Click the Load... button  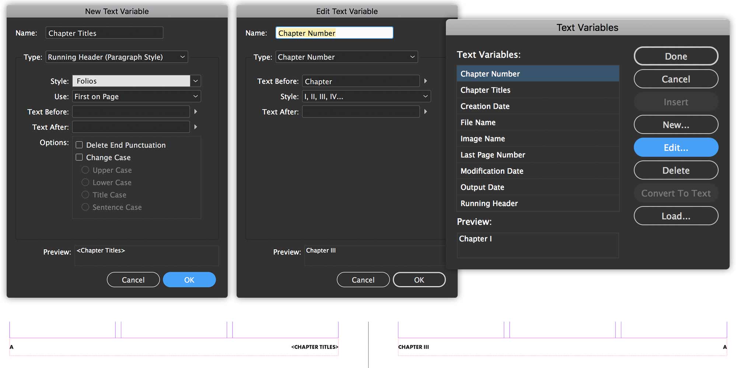click(x=676, y=216)
